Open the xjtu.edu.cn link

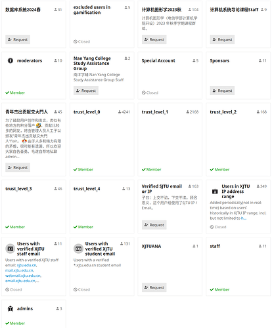tap(27, 265)
